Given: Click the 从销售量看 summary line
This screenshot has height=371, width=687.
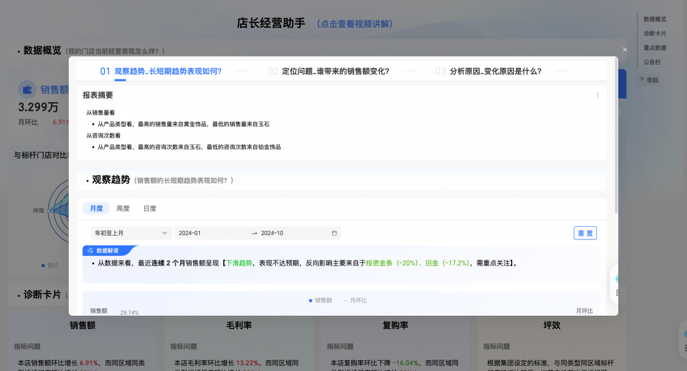Looking at the screenshot, I should (101, 113).
